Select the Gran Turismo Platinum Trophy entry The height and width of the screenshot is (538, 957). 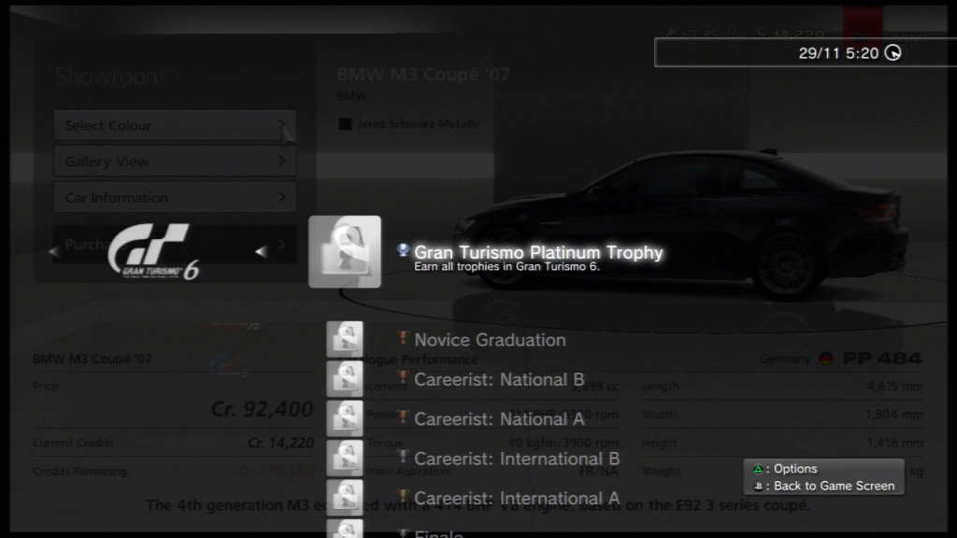tap(537, 253)
